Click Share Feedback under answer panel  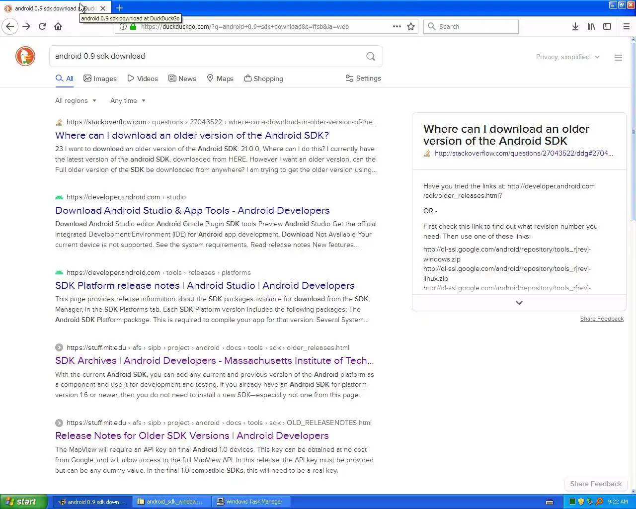pos(602,319)
